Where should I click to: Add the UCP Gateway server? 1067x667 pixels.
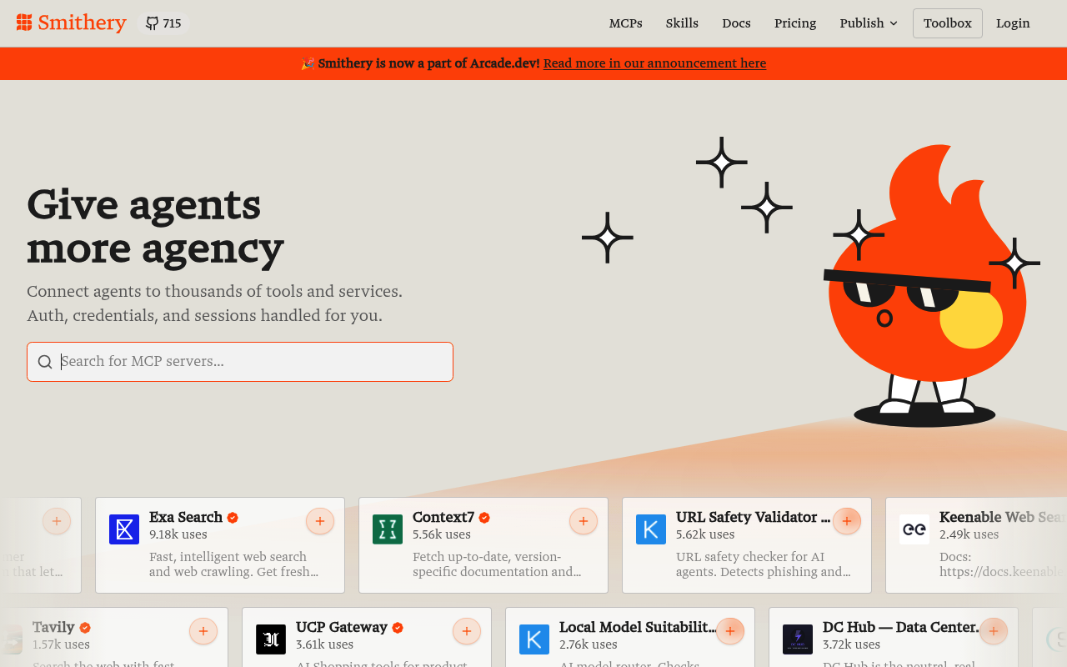(467, 632)
